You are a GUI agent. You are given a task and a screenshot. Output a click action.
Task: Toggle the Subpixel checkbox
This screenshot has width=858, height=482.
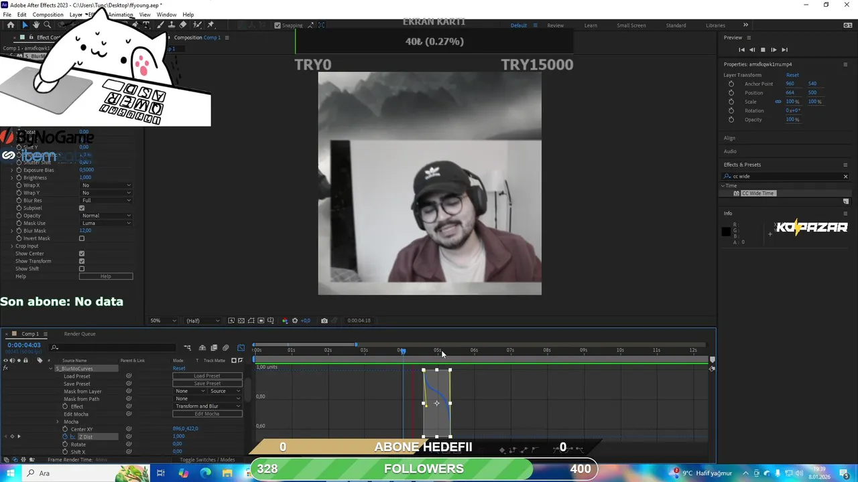(x=82, y=208)
